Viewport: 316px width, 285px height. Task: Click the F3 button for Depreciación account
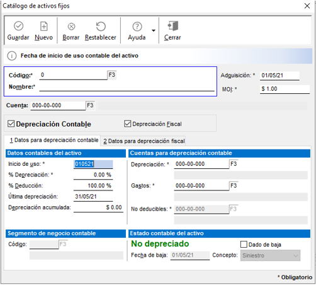(234, 164)
